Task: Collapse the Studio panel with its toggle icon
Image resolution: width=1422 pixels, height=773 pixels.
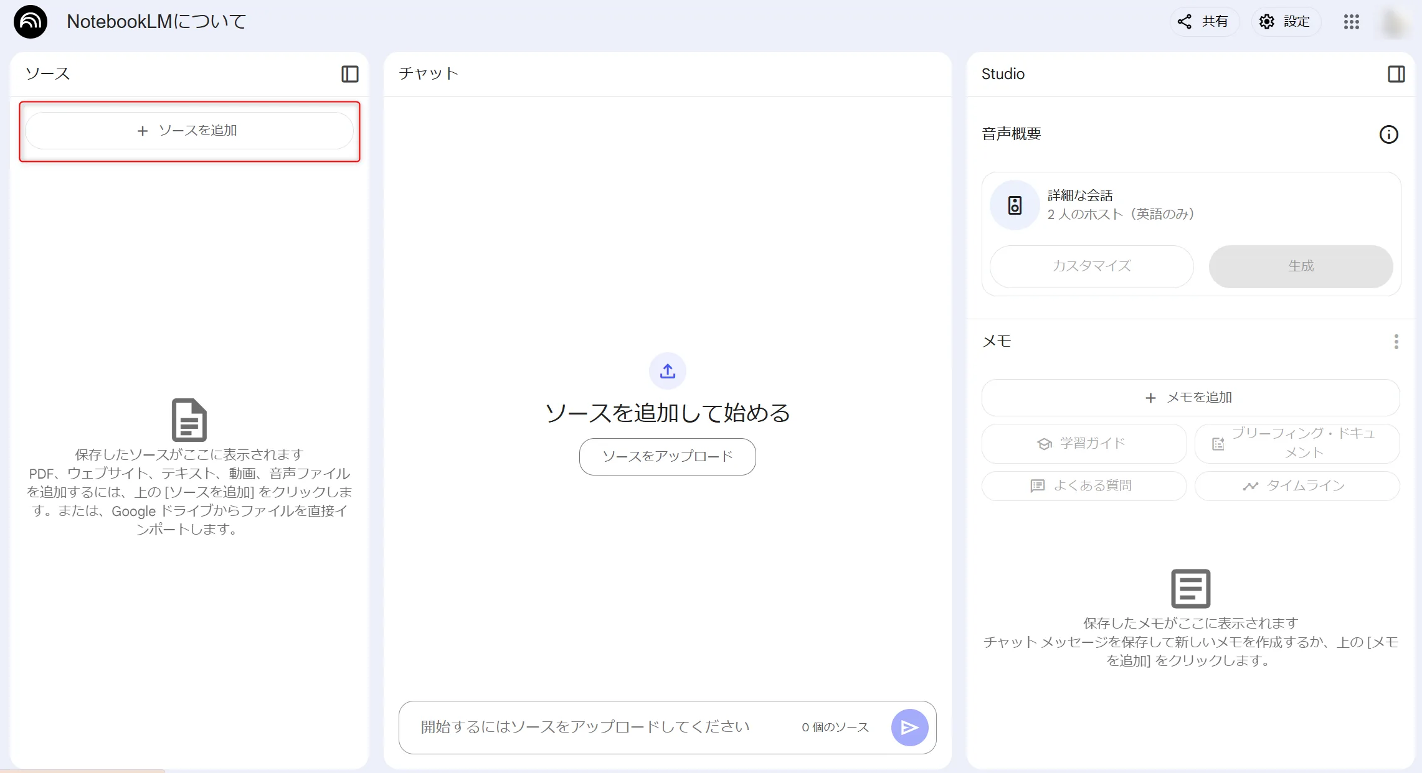Action: 1396,74
